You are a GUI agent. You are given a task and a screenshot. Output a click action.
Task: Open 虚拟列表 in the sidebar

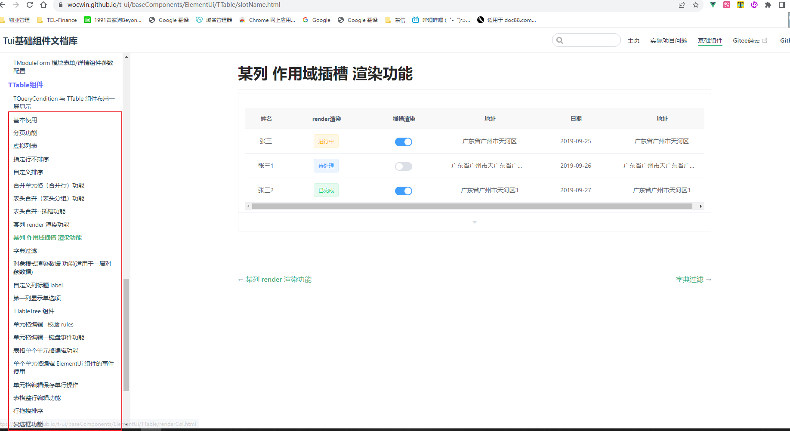click(25, 146)
